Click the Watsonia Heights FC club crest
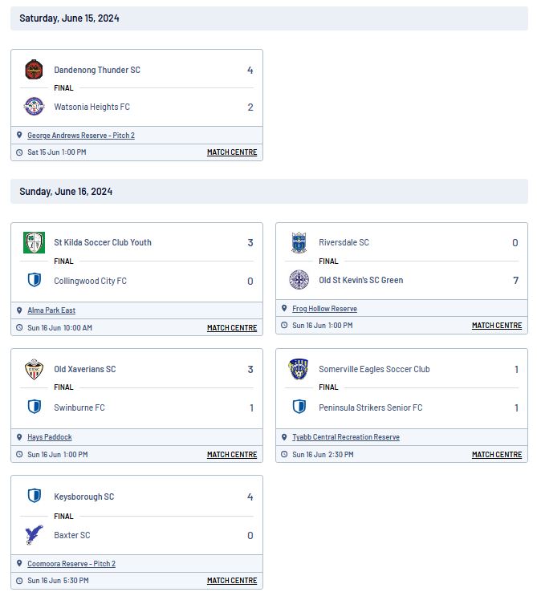The height and width of the screenshot is (596, 537). 34,106
